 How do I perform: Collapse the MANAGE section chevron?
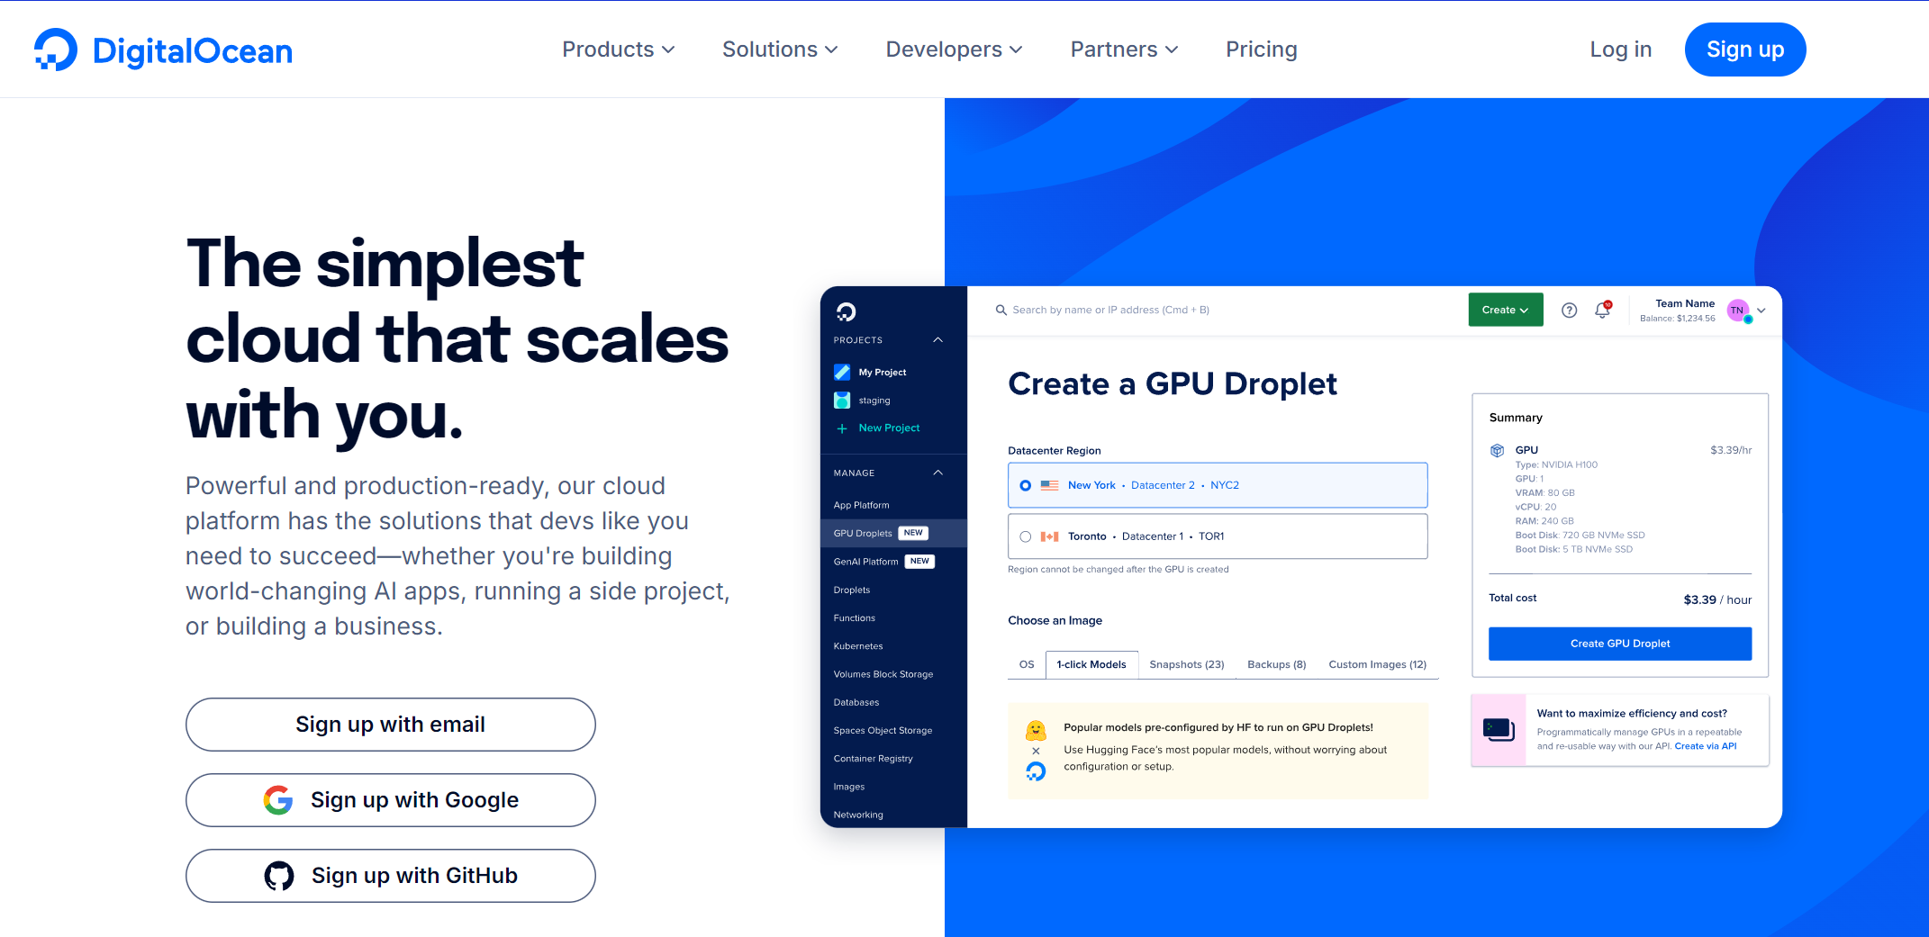tap(937, 473)
